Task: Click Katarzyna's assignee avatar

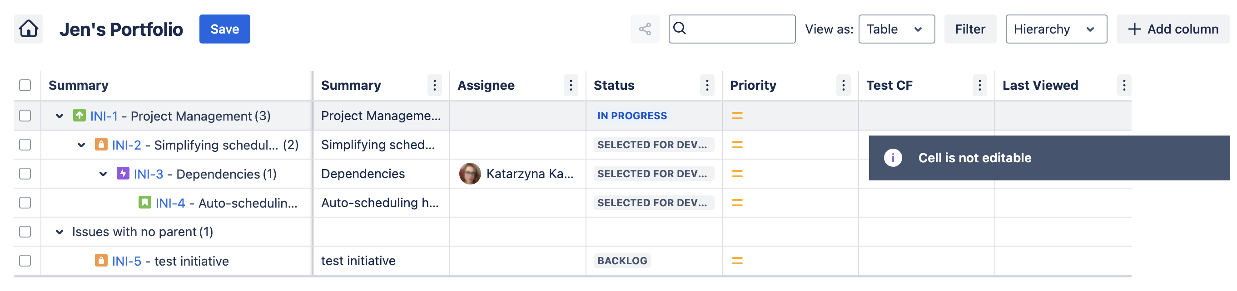Action: 470,174
